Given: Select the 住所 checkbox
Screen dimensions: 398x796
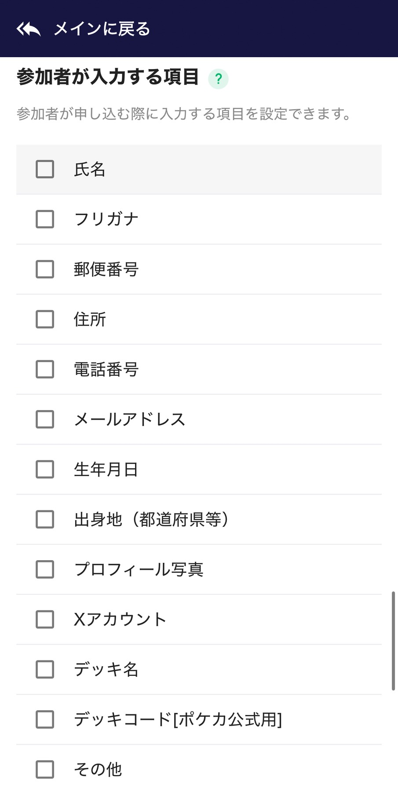Looking at the screenshot, I should pos(45,319).
